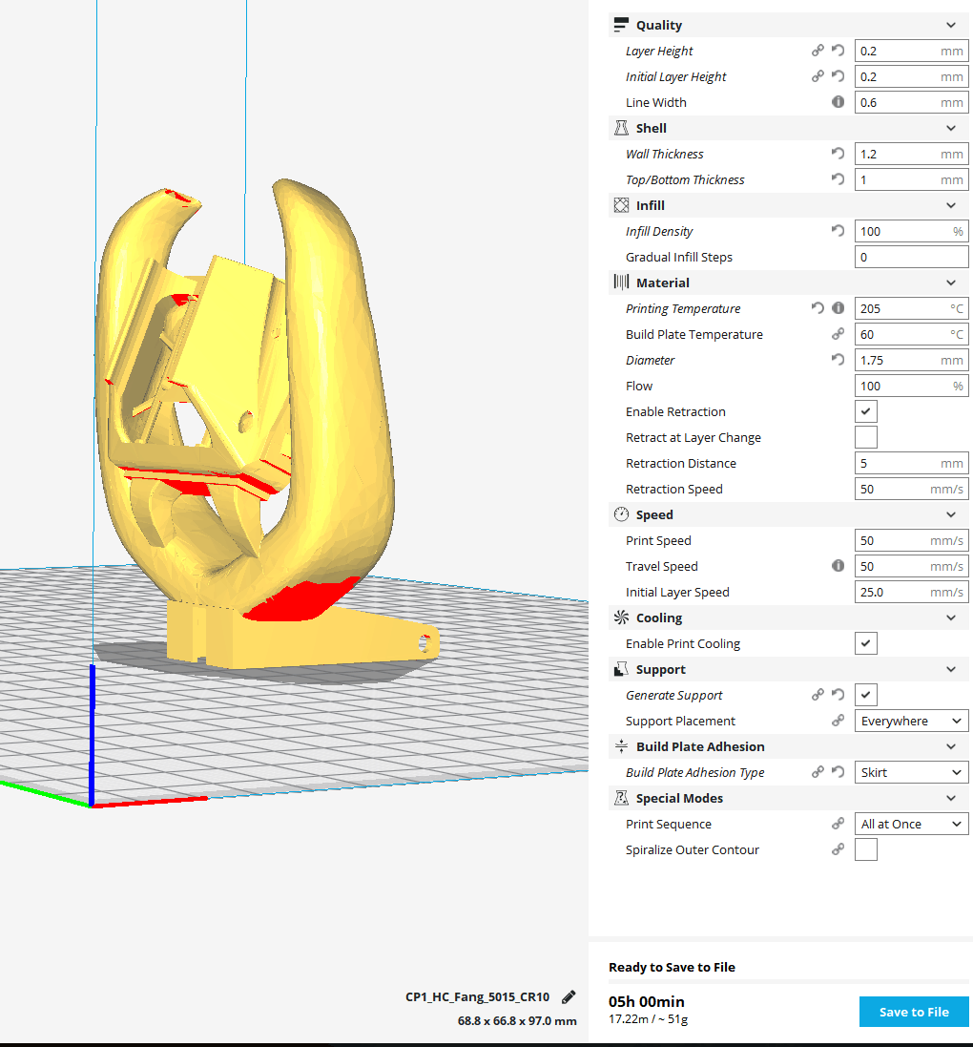Image resolution: width=973 pixels, height=1047 pixels.
Task: Uncheck Generate Support
Action: pyautogui.click(x=865, y=695)
